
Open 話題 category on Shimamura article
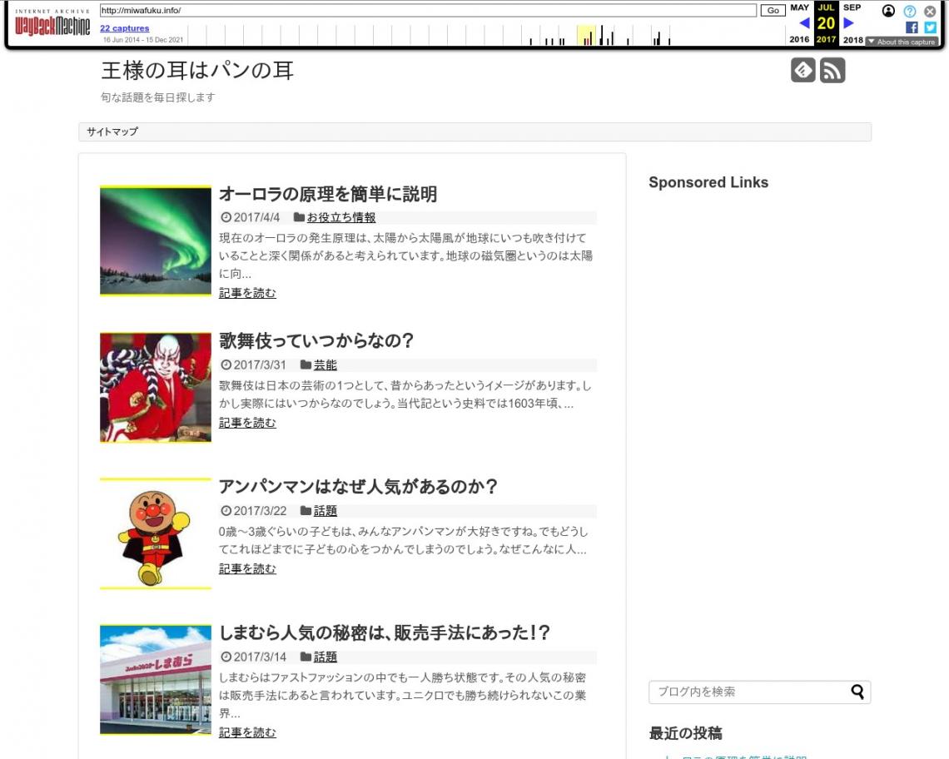click(x=325, y=657)
